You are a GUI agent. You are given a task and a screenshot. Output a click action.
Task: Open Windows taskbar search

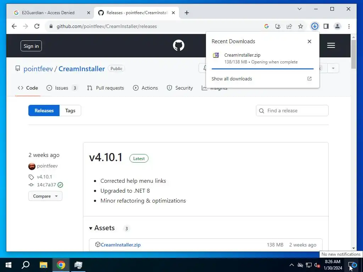tap(26, 265)
